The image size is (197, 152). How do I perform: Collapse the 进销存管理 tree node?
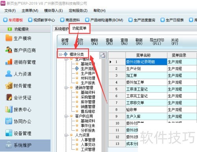(66, 87)
